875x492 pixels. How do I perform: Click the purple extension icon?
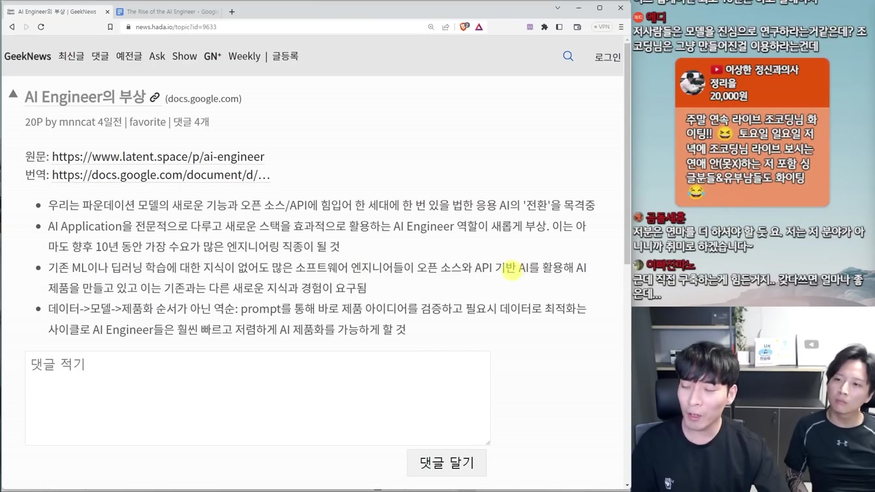click(530, 27)
